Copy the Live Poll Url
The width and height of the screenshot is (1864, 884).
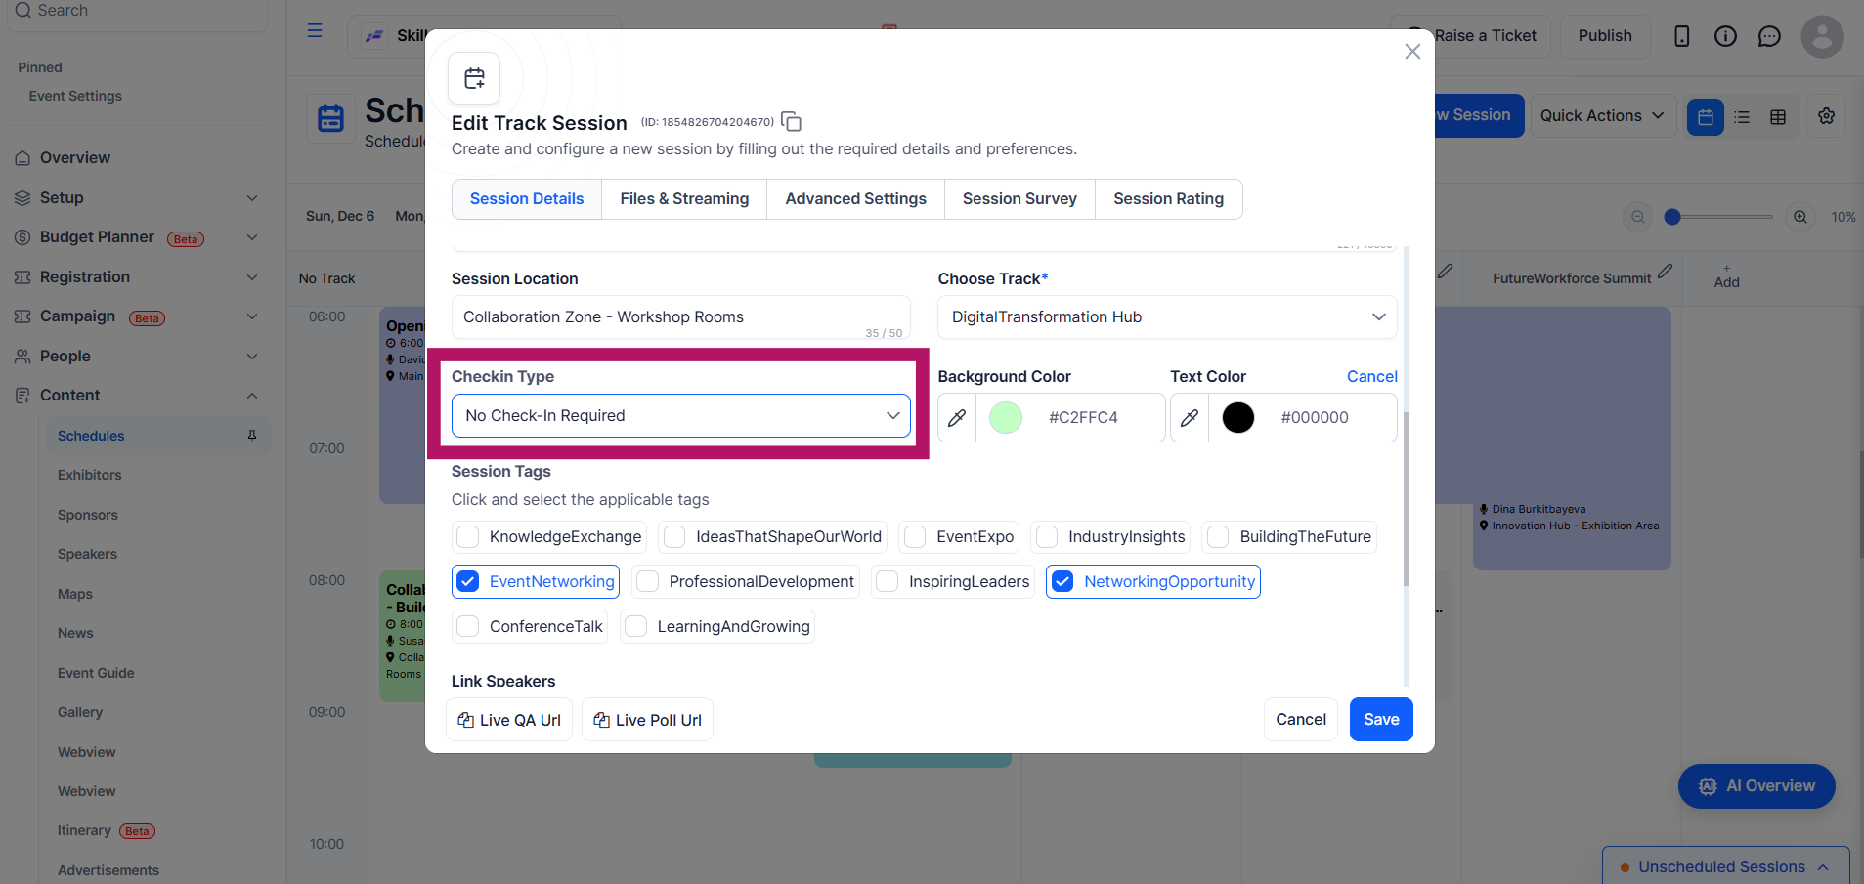647,720
